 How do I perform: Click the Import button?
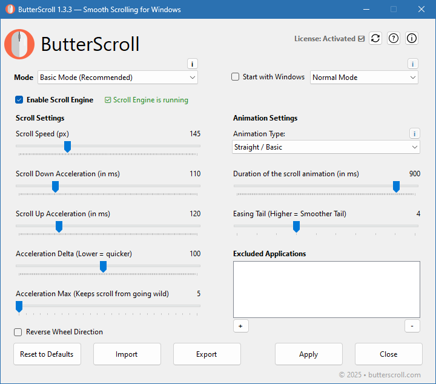127,354
